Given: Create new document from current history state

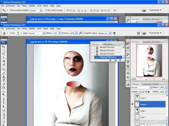Looking at the screenshot, I should pyautogui.click(x=110, y=60).
